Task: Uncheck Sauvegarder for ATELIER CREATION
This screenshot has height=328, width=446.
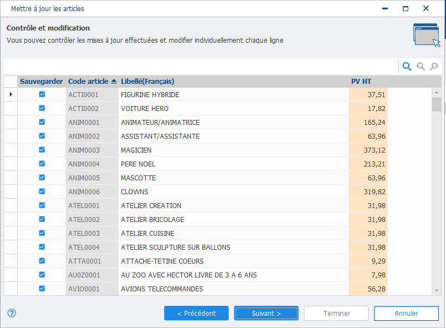Action: [x=42, y=205]
